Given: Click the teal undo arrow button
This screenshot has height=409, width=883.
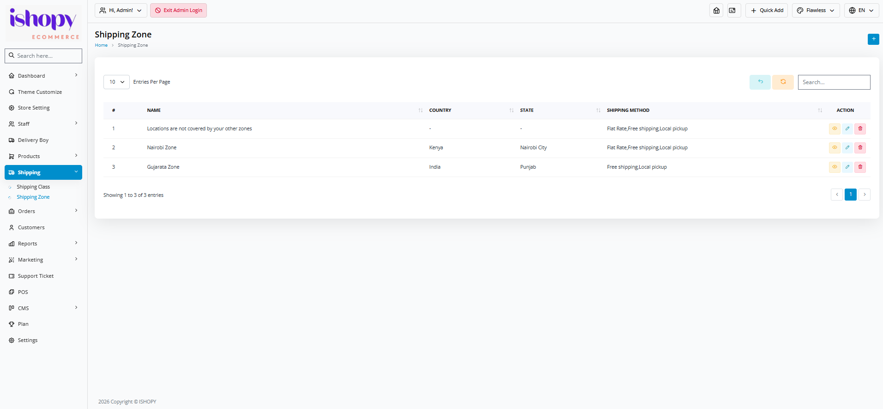Looking at the screenshot, I should pyautogui.click(x=760, y=82).
